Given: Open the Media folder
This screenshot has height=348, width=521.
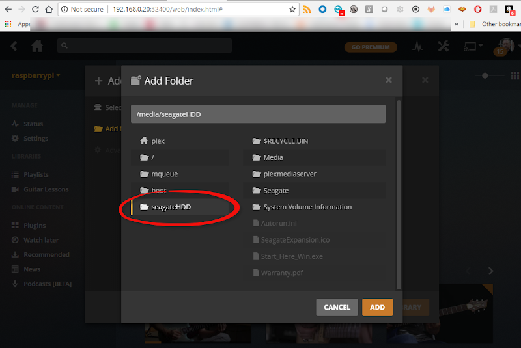Looking at the screenshot, I should coord(315,157).
